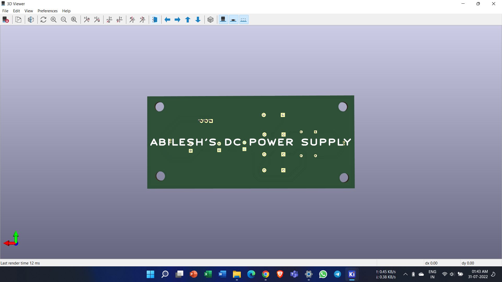The image size is (502, 282).
Task: Toggle virtual component bounding boxes
Action: tap(244, 20)
